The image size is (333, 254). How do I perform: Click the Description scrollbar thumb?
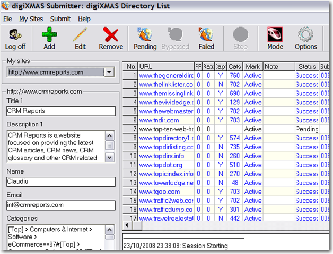(110, 146)
